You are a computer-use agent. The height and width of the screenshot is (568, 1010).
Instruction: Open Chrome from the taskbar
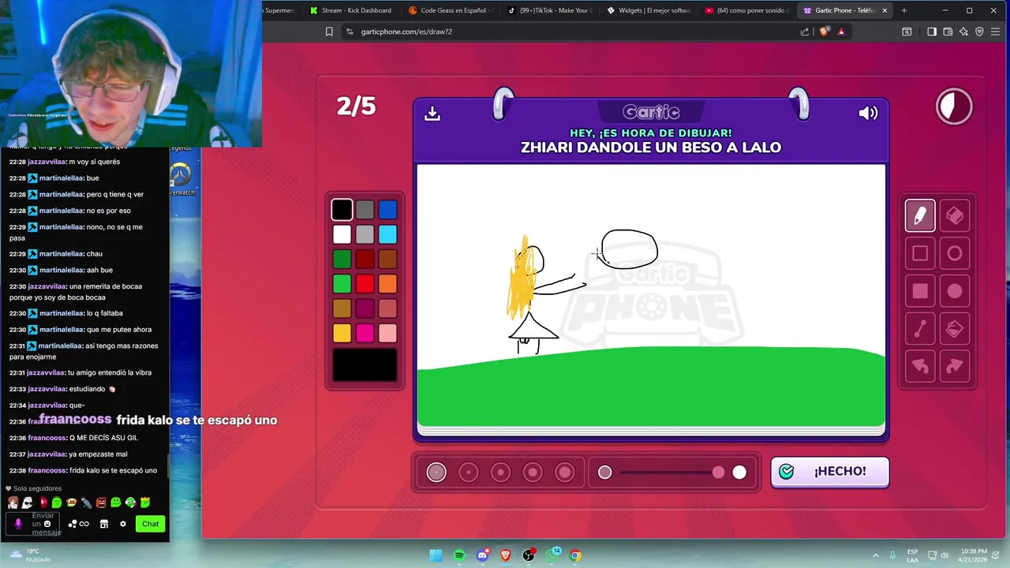pyautogui.click(x=576, y=555)
